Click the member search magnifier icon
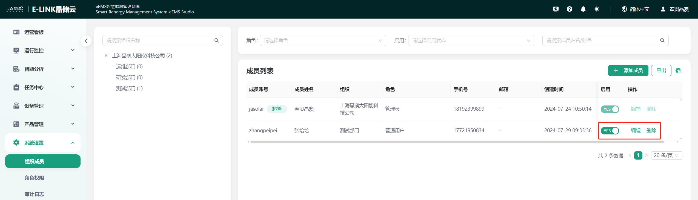The image size is (698, 200). [x=662, y=40]
